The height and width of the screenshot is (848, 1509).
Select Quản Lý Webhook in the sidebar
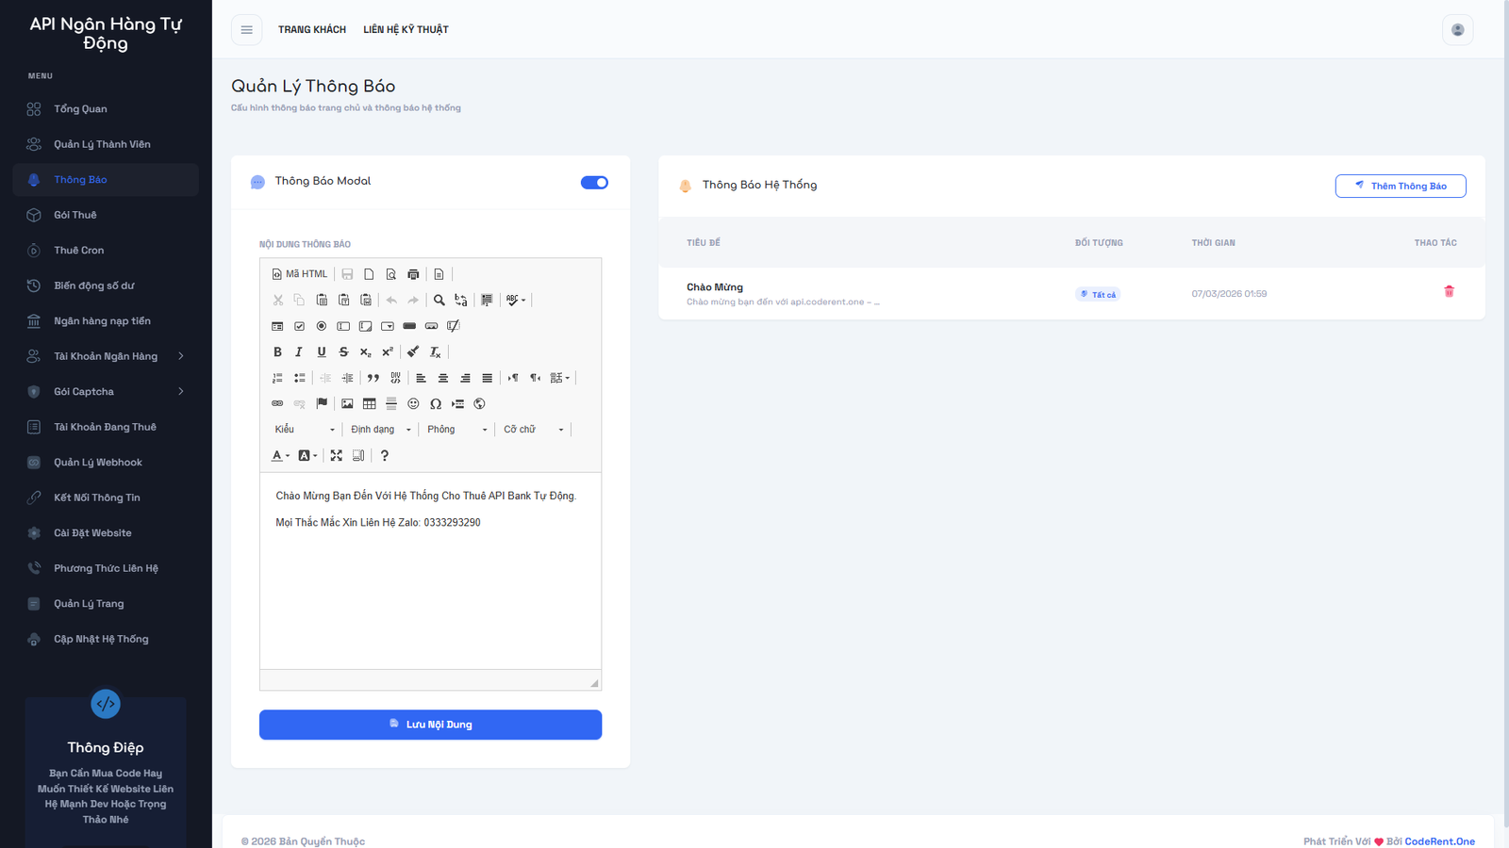coord(106,462)
